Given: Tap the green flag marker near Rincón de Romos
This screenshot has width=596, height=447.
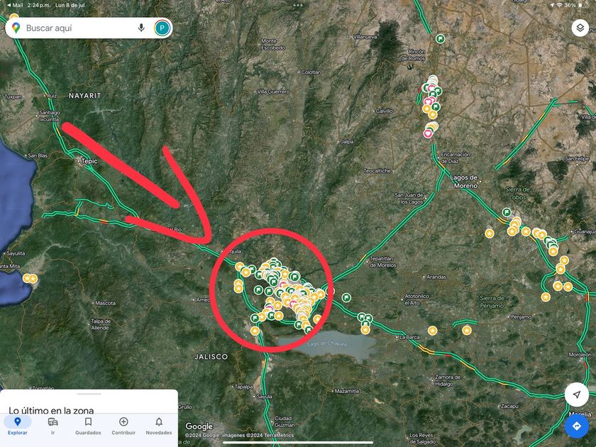Looking at the screenshot, I should point(440,38).
